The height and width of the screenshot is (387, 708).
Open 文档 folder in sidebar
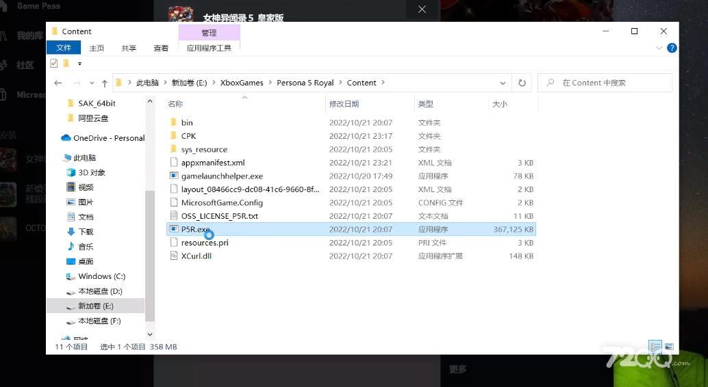[80, 217]
